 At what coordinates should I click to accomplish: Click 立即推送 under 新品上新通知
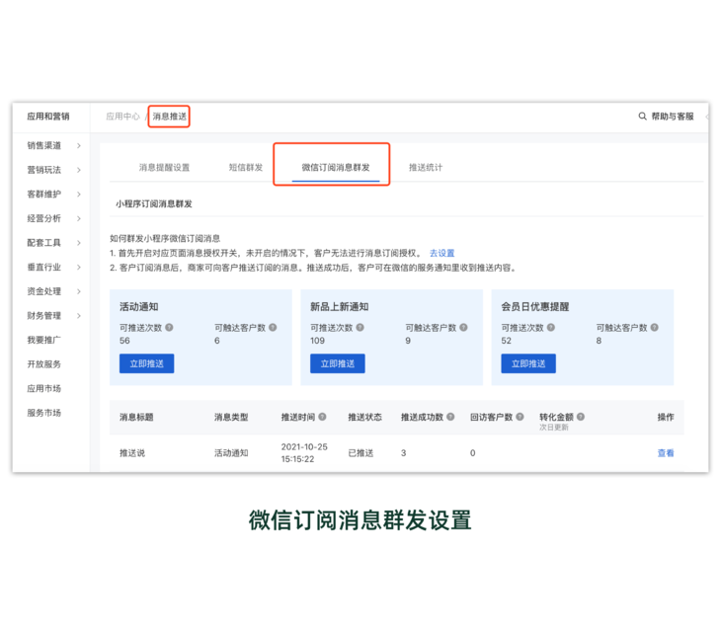pyautogui.click(x=338, y=363)
